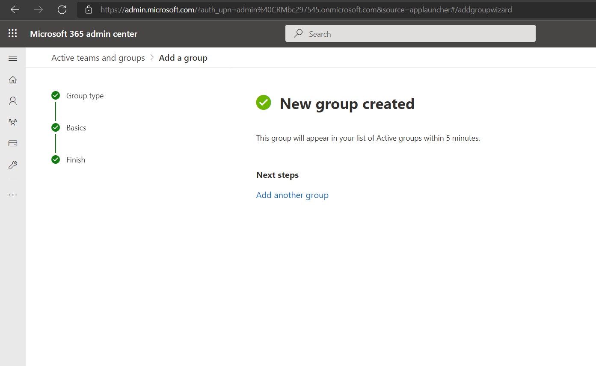Screen dimensions: 596x366
Task: Select the Basics wizard step
Action: pos(76,128)
